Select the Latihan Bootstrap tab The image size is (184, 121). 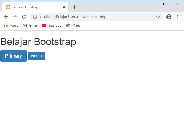coord(33,7)
